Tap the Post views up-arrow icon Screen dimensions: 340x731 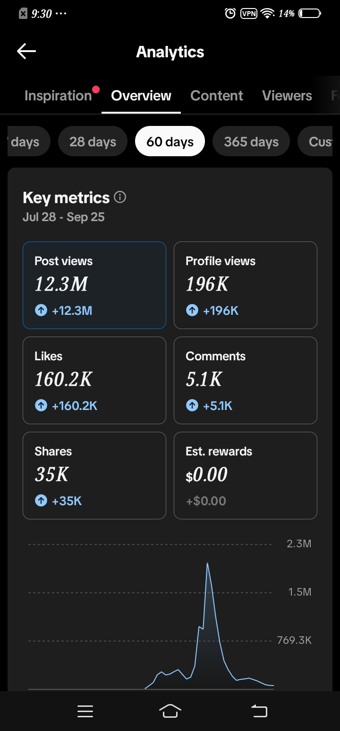[41, 311]
